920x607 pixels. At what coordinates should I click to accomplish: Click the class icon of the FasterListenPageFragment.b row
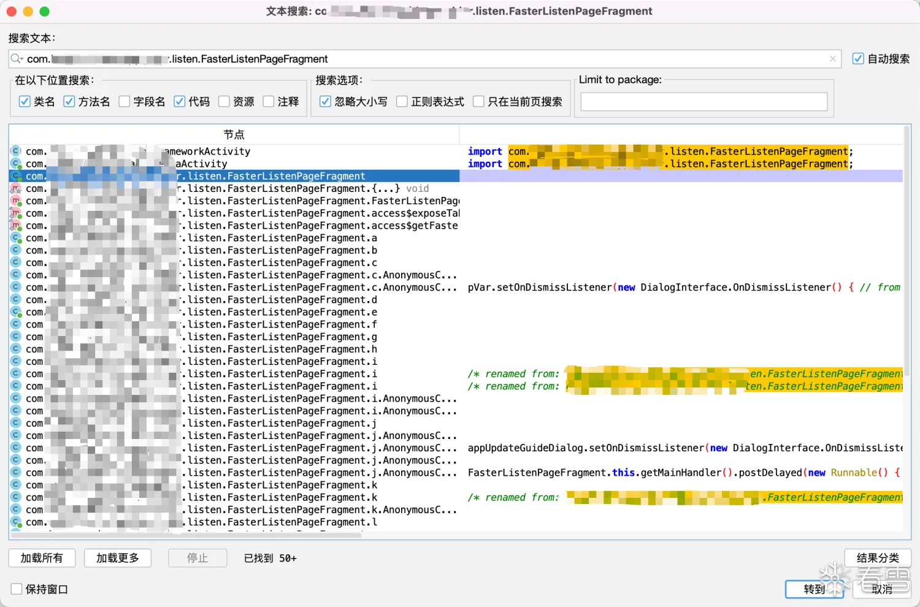[16, 250]
